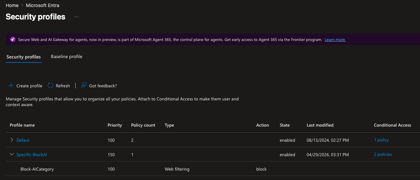Click the priority 100 in Block-AICategory row
This screenshot has width=420, height=180.
coord(111,169)
